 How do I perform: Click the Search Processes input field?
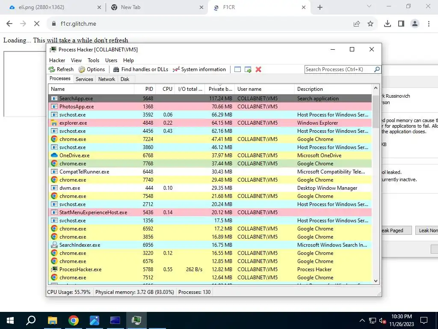[339, 69]
